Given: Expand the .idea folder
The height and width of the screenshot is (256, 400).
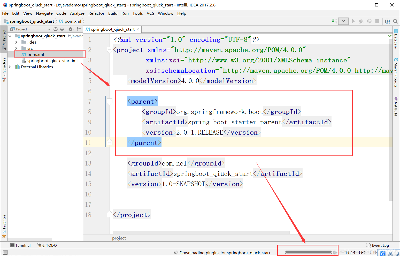Looking at the screenshot, I should point(16,42).
